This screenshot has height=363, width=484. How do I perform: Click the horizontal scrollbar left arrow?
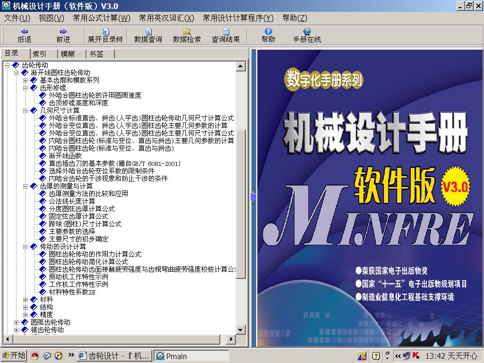tap(8, 339)
